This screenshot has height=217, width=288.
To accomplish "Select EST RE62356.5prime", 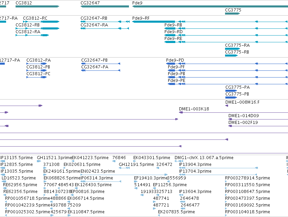I will coord(20,192).
